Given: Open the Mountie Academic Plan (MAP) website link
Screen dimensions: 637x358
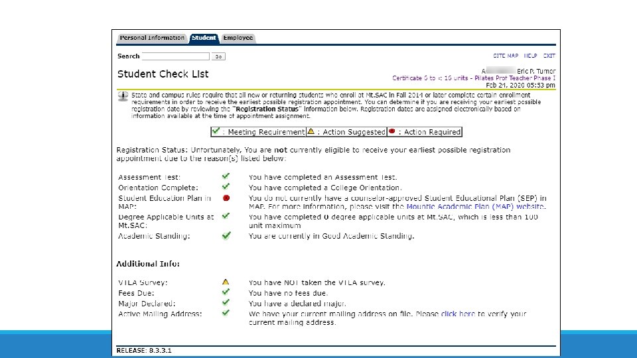Looking at the screenshot, I should tap(476, 207).
